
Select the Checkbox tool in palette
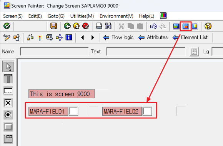8,103
